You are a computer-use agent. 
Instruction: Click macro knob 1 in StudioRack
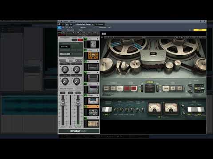[x=65, y=69]
